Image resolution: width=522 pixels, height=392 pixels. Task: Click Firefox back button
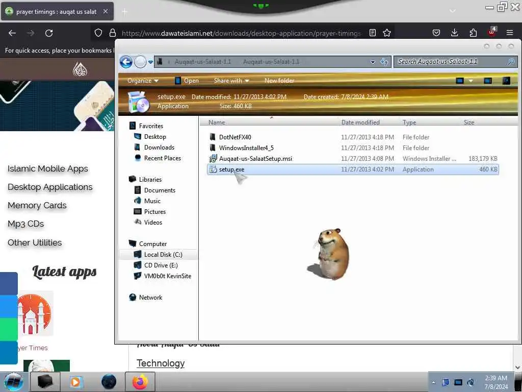[12, 33]
